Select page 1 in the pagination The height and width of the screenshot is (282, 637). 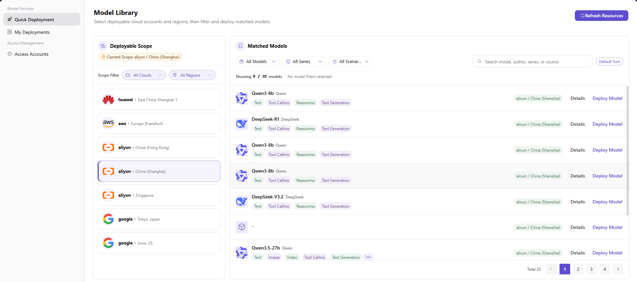click(565, 269)
